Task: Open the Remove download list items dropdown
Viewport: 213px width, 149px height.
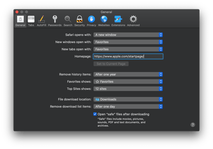Action: pos(128,107)
